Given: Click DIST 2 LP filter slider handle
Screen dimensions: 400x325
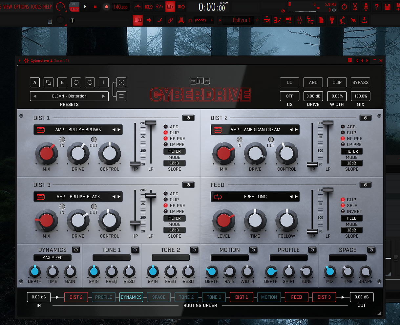Looking at the screenshot, I should 328,123.
